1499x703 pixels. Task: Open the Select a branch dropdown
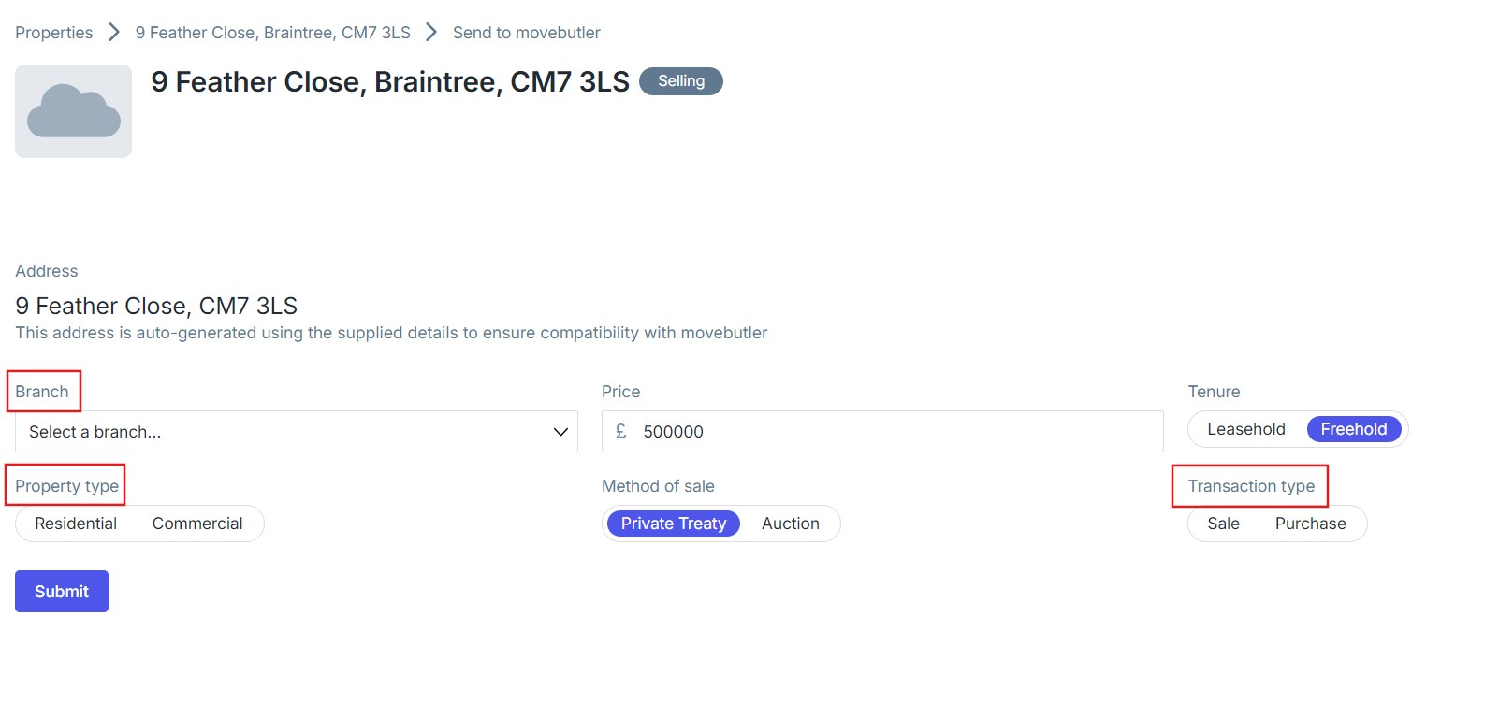pos(281,432)
